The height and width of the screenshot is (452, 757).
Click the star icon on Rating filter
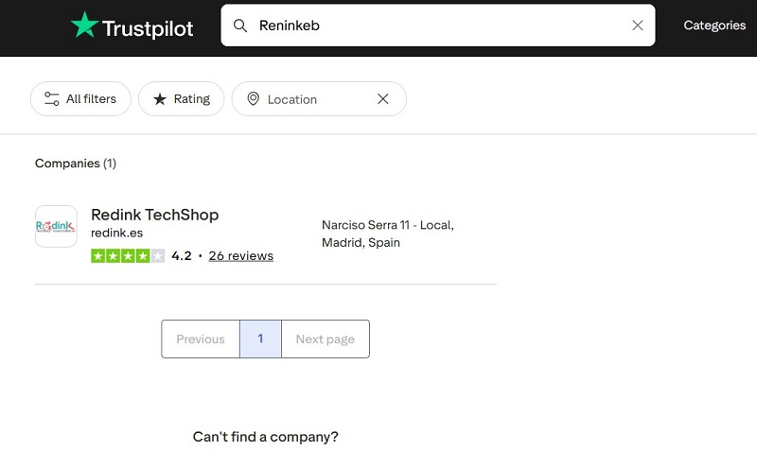tap(160, 99)
